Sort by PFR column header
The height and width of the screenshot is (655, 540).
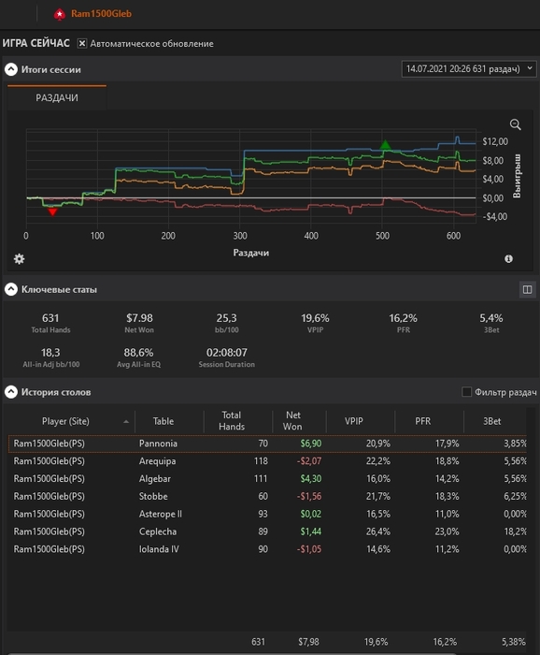pos(423,421)
